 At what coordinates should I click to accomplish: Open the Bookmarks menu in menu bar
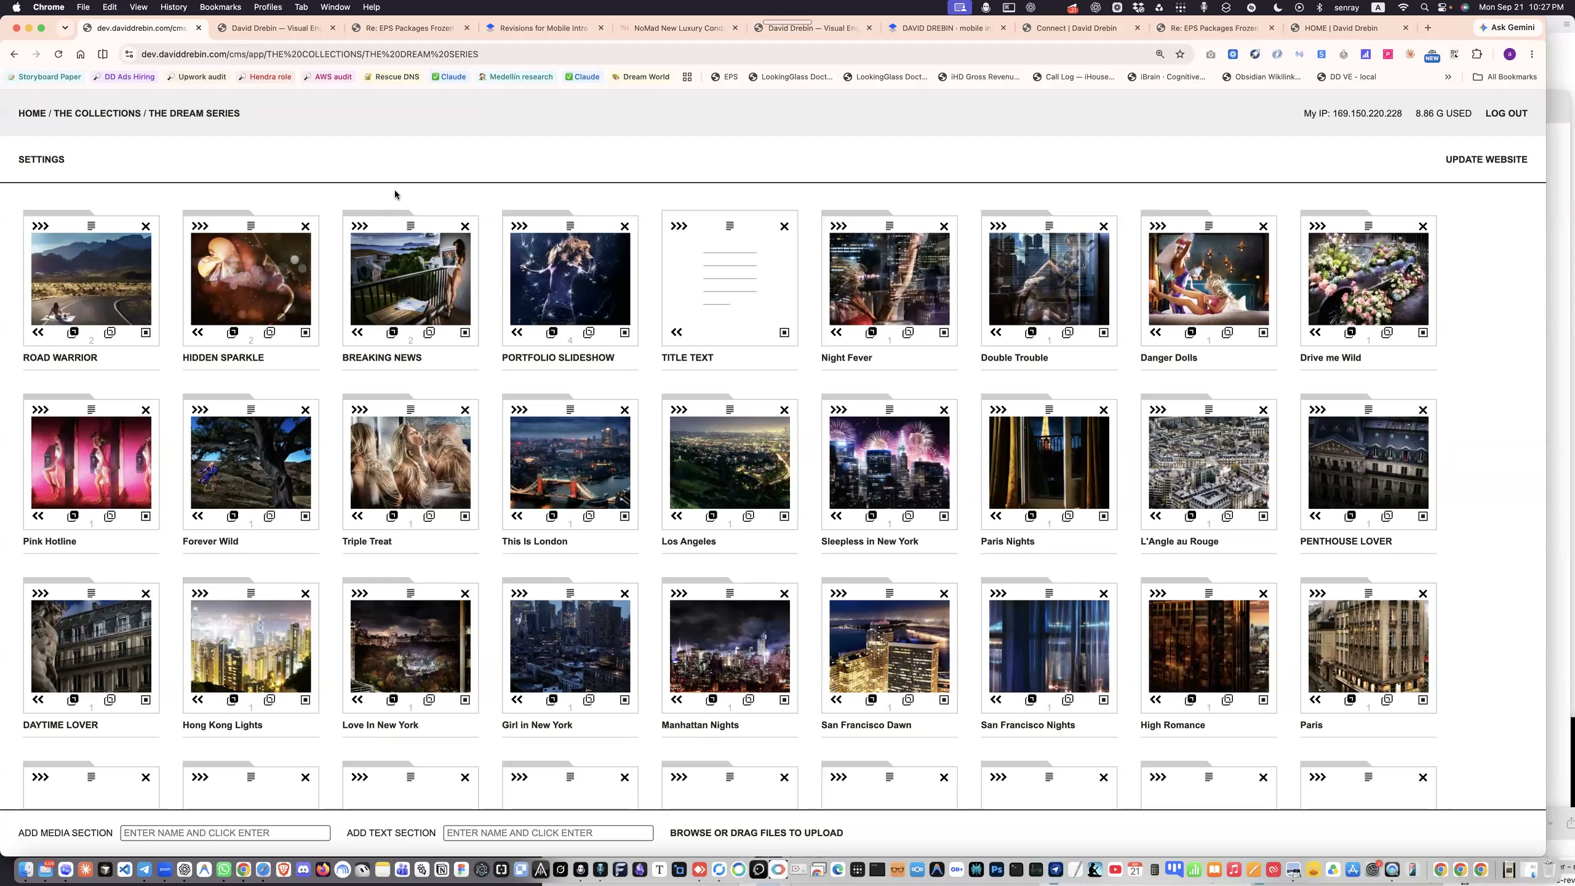220,7
